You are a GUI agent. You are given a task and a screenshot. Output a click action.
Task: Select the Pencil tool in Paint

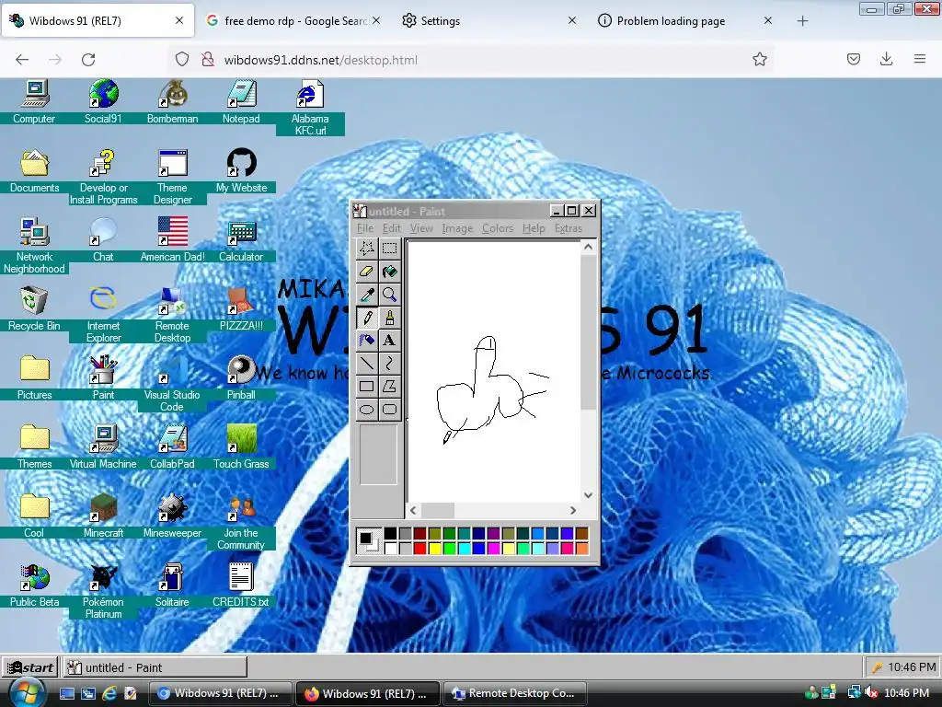(366, 318)
